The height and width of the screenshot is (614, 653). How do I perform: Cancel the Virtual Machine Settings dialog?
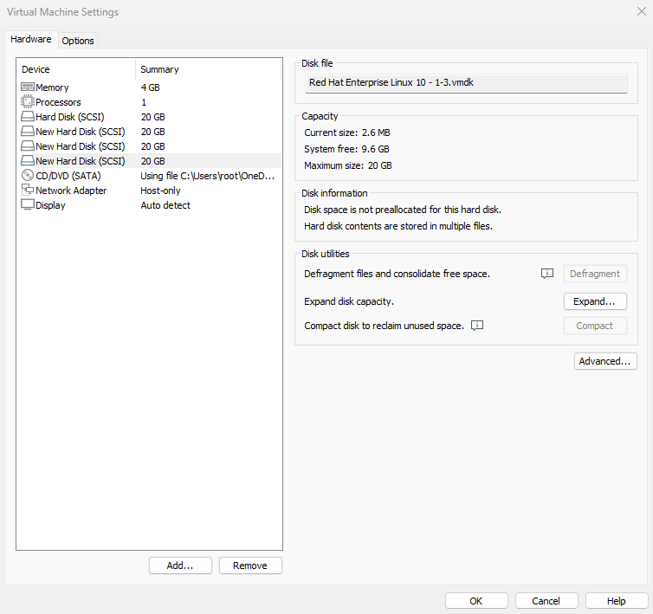546,601
